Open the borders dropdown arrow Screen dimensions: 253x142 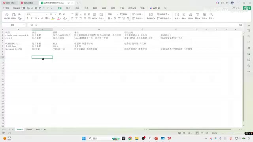(x=49, y=19)
